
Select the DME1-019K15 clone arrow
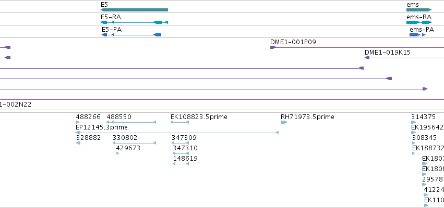coord(367,58)
